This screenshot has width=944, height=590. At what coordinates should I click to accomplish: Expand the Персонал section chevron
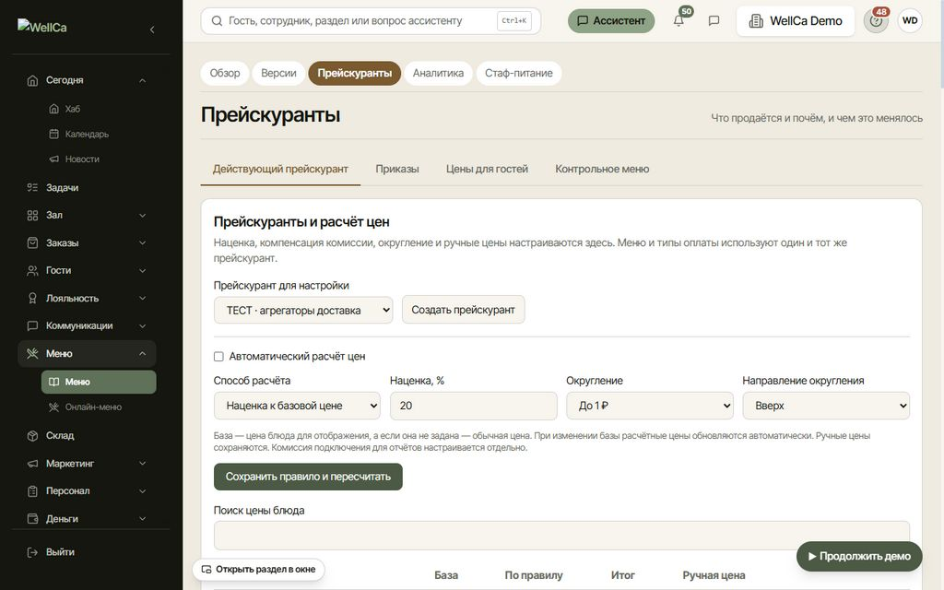pyautogui.click(x=143, y=491)
